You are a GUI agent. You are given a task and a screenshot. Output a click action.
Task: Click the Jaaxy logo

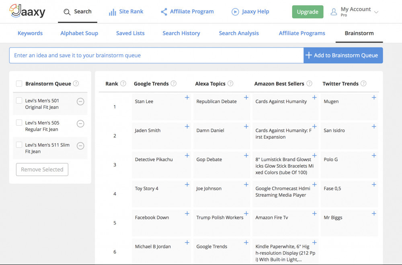click(27, 11)
